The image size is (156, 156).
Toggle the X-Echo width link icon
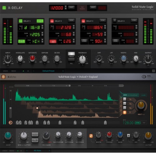91,136
